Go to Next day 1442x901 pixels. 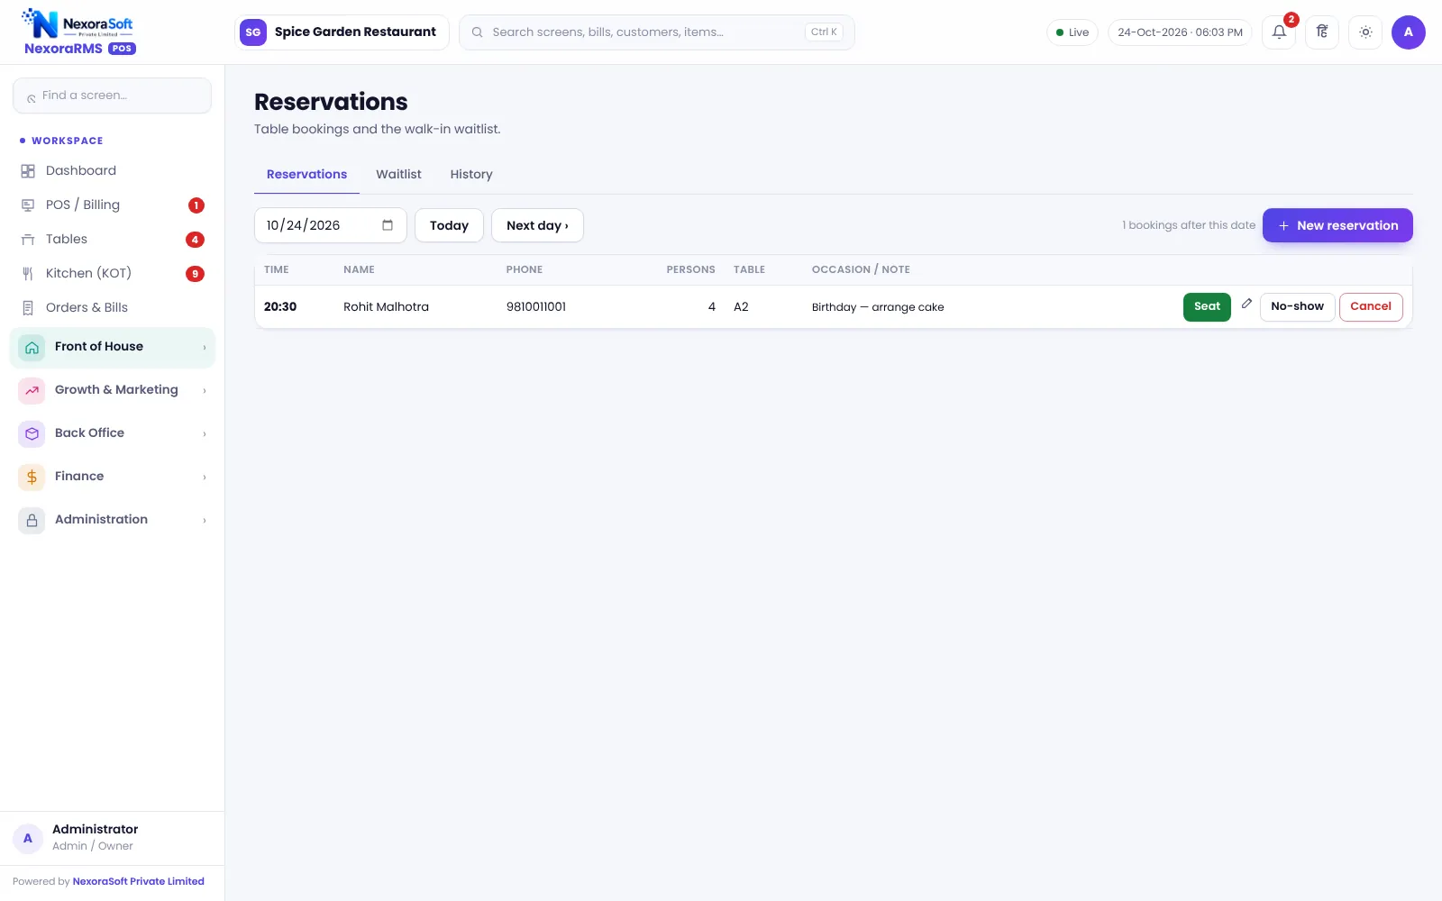[x=537, y=225]
